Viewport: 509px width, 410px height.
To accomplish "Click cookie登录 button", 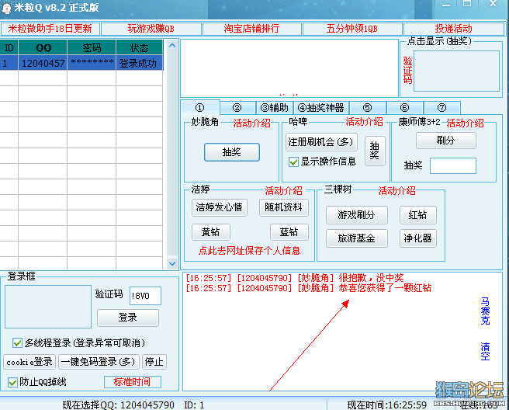I will 29,362.
